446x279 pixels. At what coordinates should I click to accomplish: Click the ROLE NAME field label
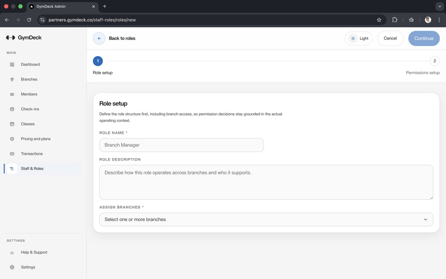(113, 133)
